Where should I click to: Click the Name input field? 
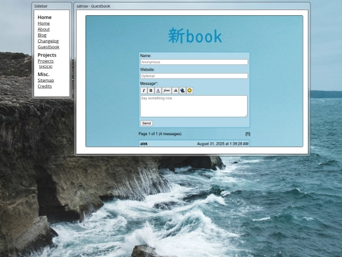pyautogui.click(x=194, y=62)
